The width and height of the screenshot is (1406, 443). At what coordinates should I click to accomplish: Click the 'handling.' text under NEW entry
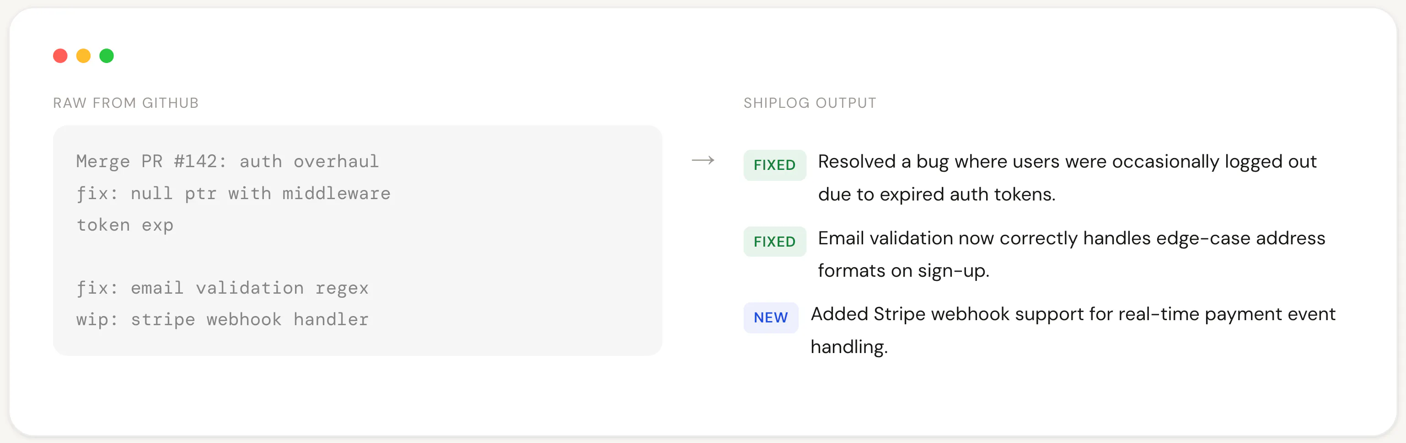point(849,347)
